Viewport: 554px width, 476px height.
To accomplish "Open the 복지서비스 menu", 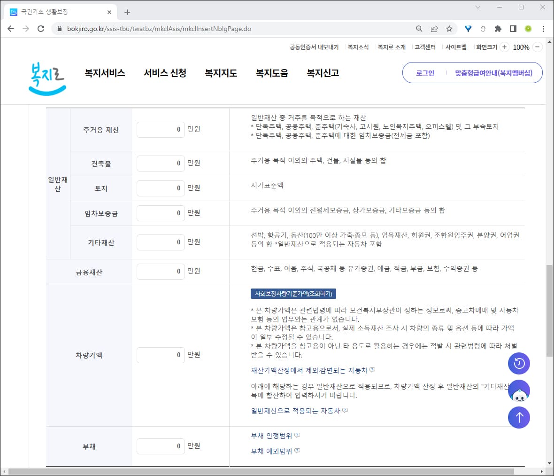I will 104,73.
